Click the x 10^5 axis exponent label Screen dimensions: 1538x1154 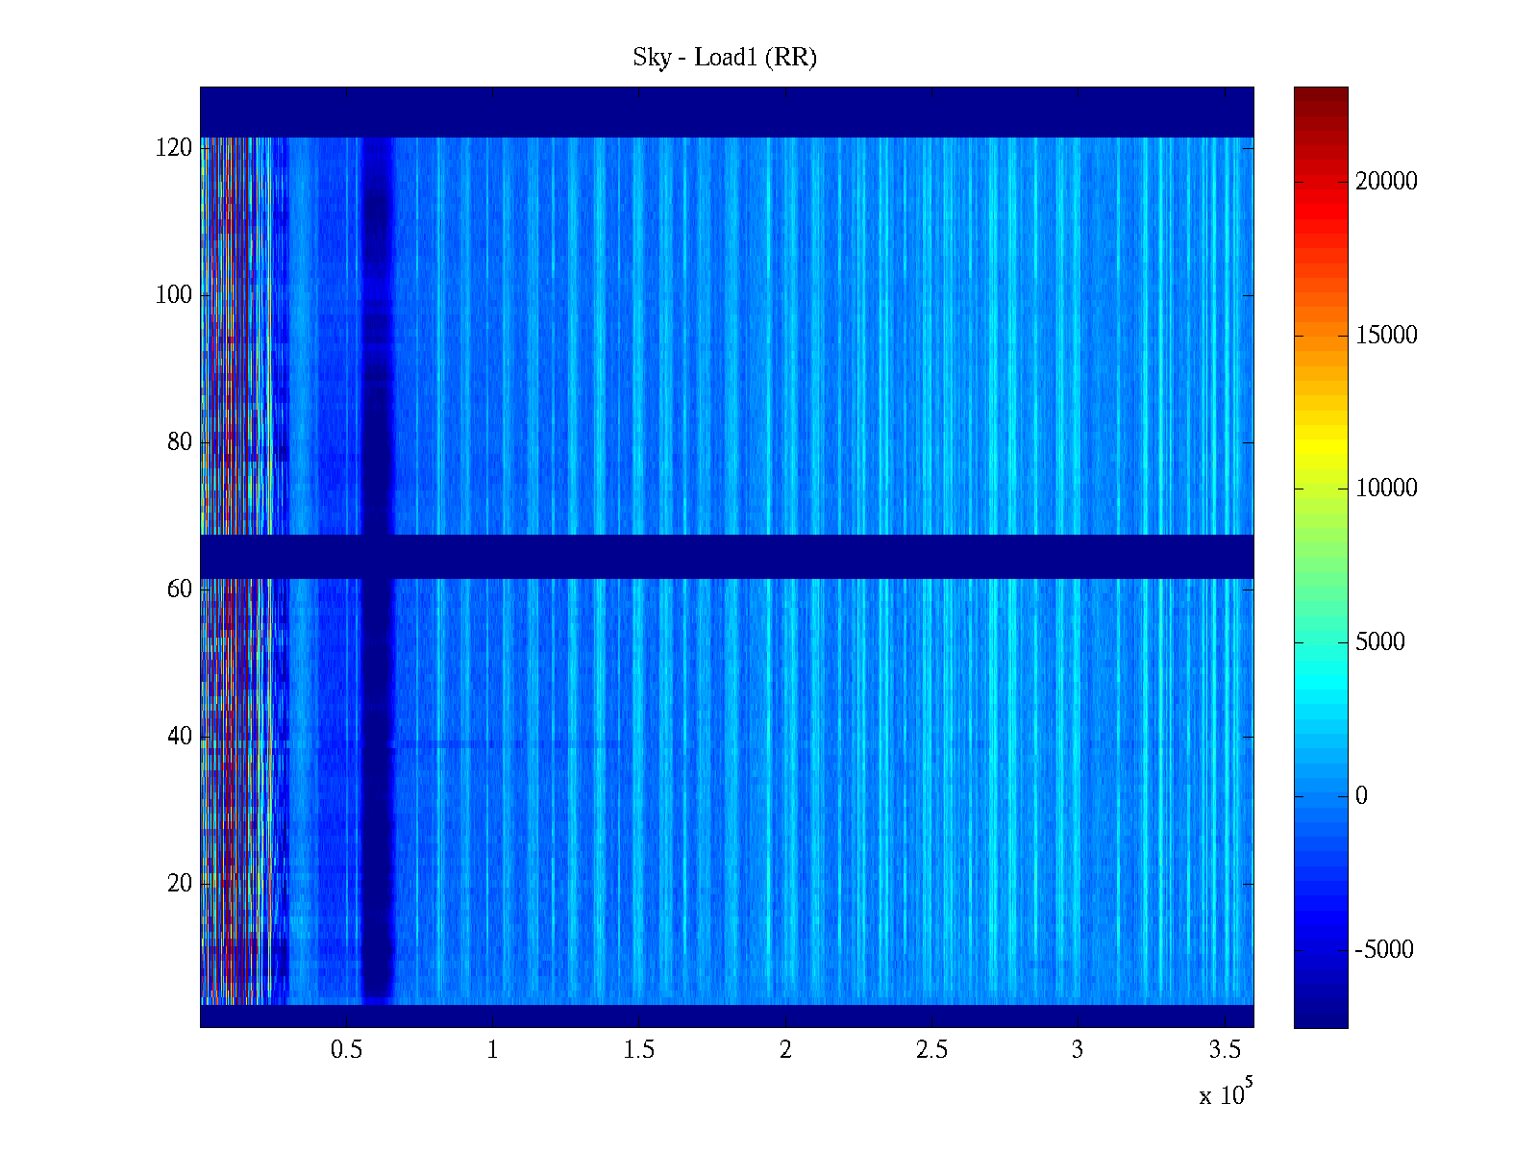(1226, 1094)
